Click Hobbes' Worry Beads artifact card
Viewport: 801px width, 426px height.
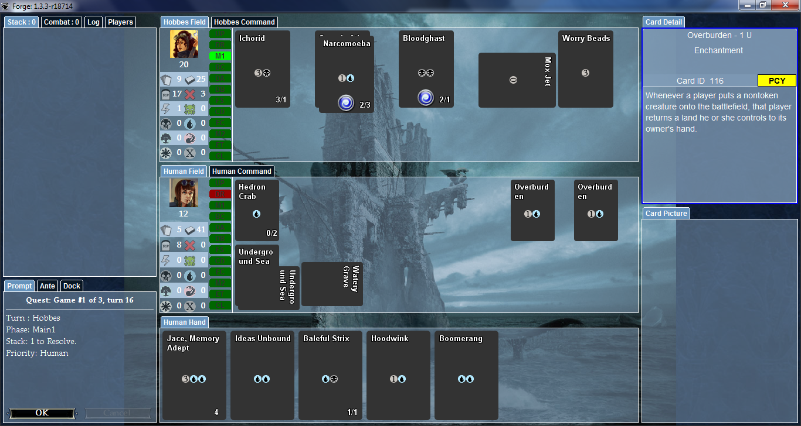tap(586, 69)
